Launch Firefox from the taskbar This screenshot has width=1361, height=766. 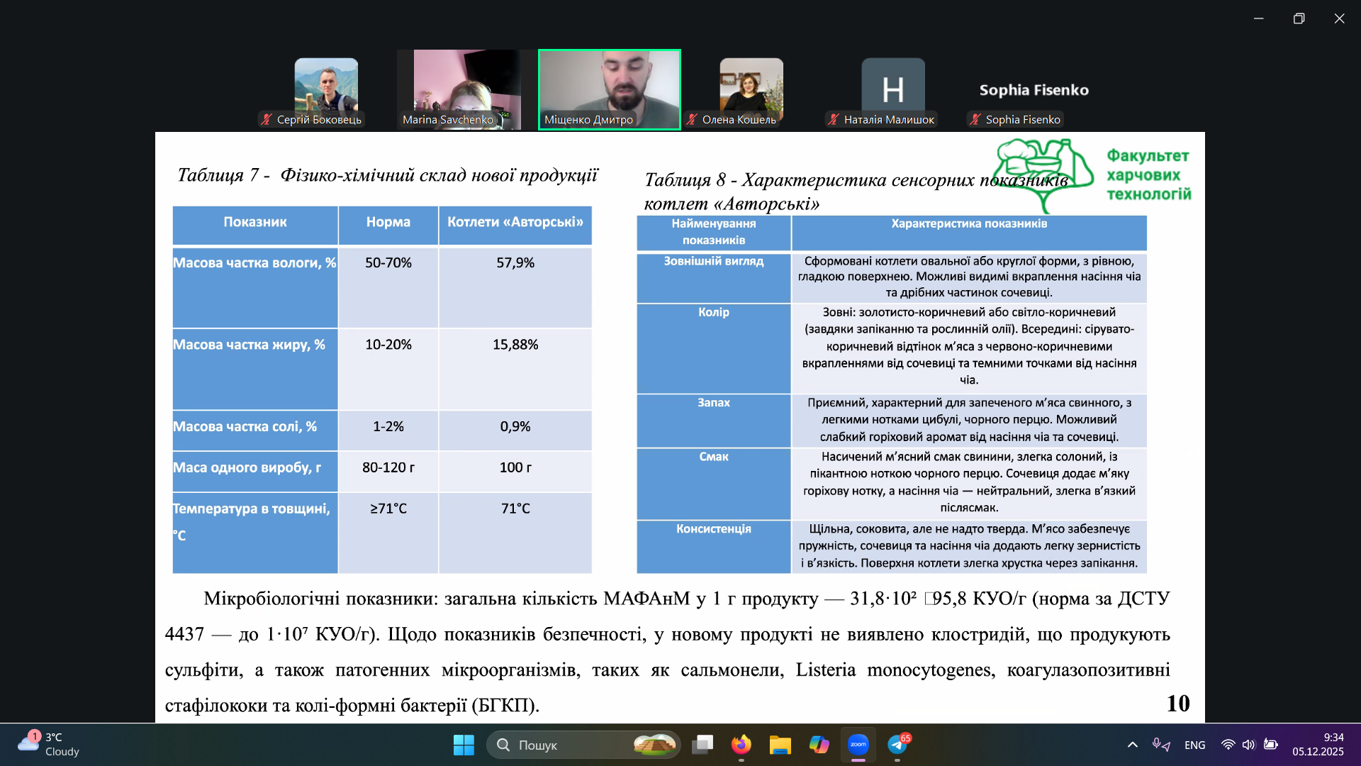coord(741,745)
